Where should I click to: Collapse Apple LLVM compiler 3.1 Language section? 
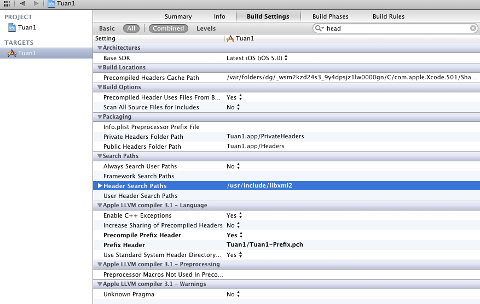pos(100,206)
